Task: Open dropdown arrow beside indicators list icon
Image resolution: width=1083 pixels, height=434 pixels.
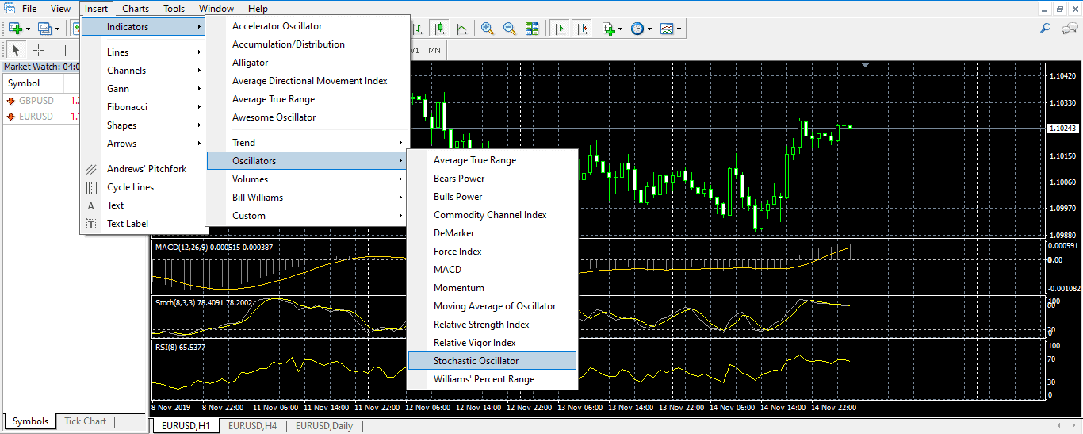Action: pos(621,29)
